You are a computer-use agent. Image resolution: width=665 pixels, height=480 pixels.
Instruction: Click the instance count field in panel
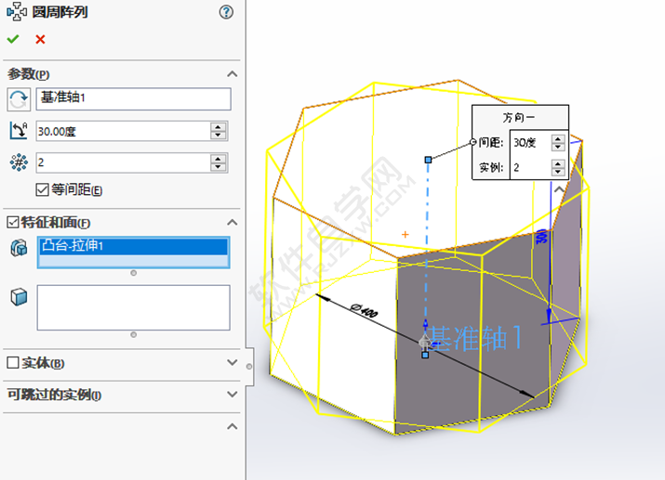123,162
